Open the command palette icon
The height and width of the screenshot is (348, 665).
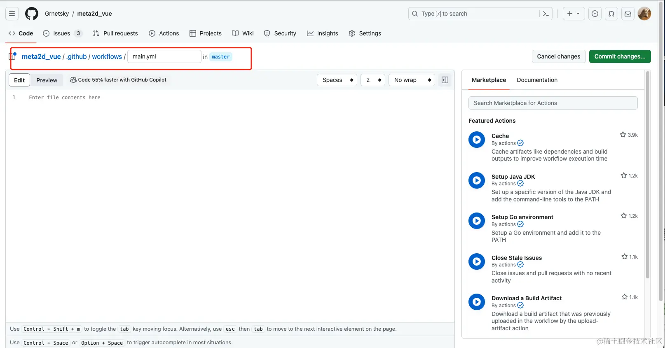click(x=546, y=14)
